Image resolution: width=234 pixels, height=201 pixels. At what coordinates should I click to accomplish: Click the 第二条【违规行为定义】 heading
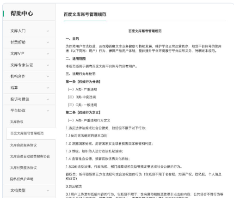coord(83,113)
